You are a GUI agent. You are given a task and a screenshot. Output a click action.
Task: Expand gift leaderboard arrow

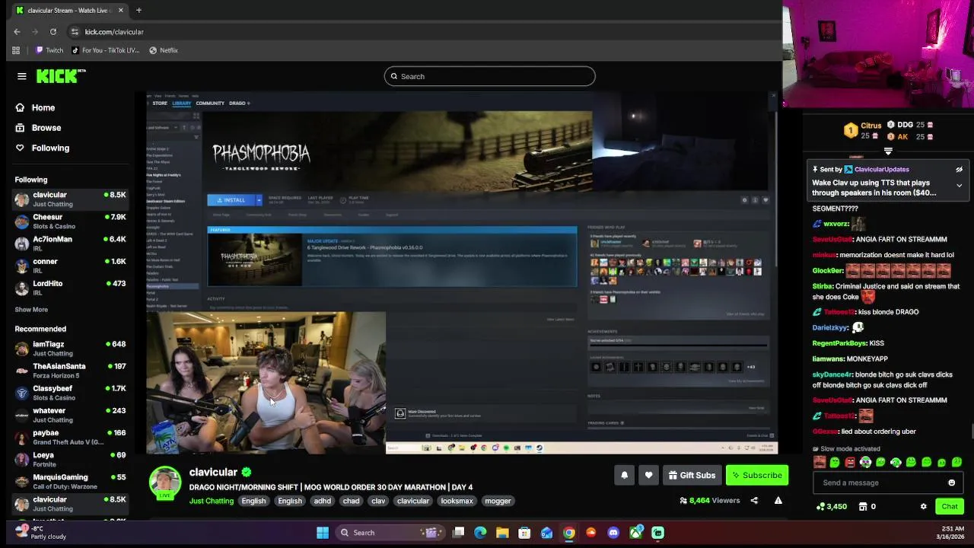click(888, 152)
